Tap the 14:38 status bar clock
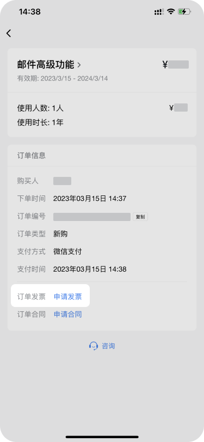 tap(29, 11)
